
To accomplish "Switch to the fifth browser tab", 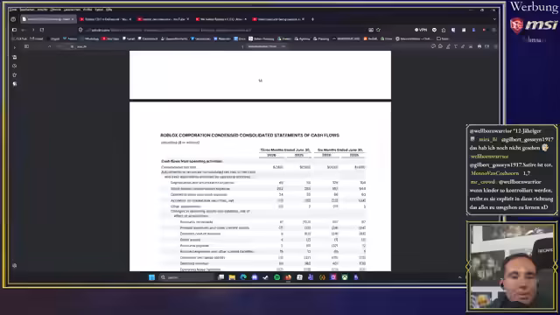I will [x=279, y=19].
